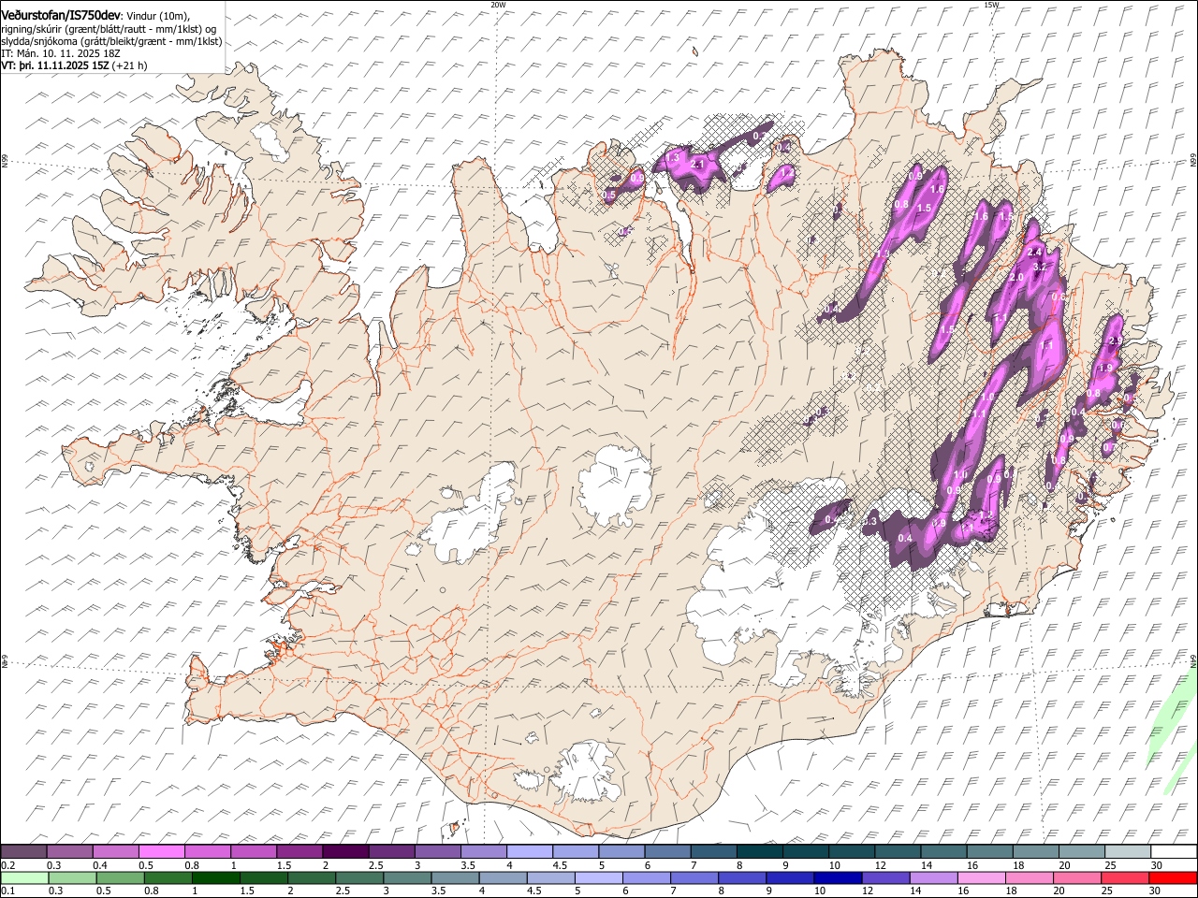Select the top-row legend swatch between 1 and 1.5

[x=253, y=851]
